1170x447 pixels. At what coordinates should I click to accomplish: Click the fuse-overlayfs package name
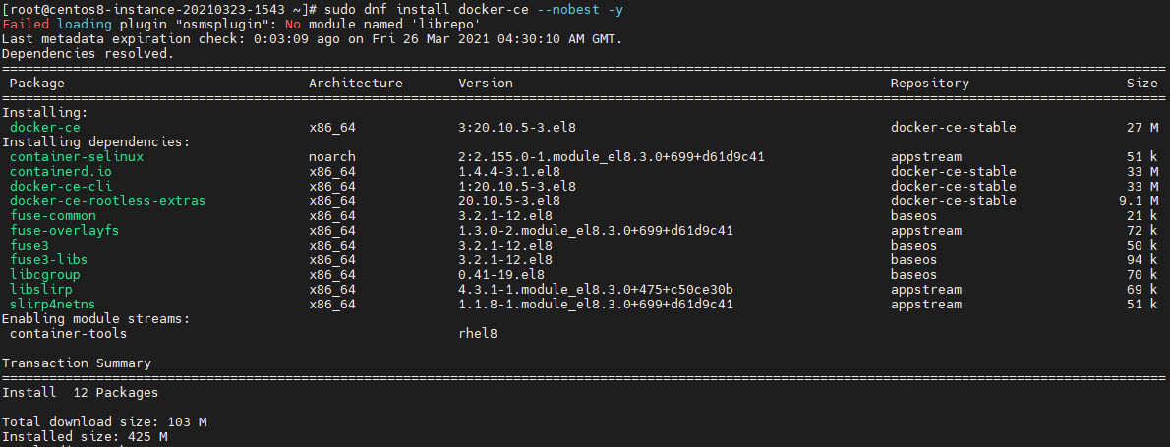coord(64,230)
